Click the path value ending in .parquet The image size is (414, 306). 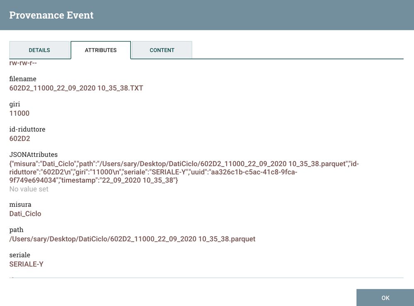point(132,239)
